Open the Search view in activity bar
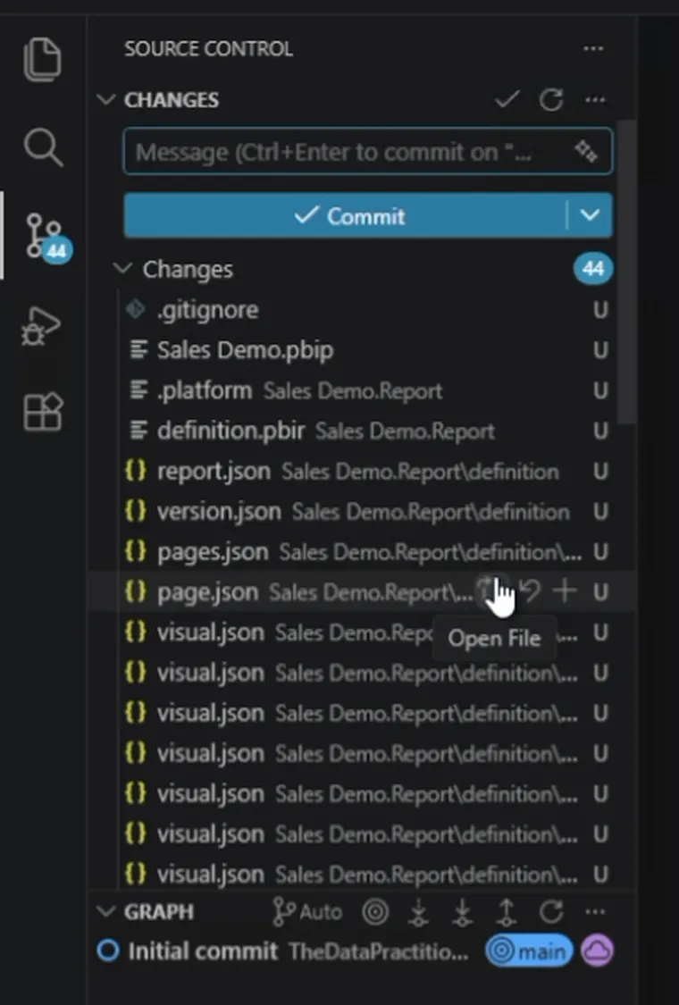 (x=43, y=147)
